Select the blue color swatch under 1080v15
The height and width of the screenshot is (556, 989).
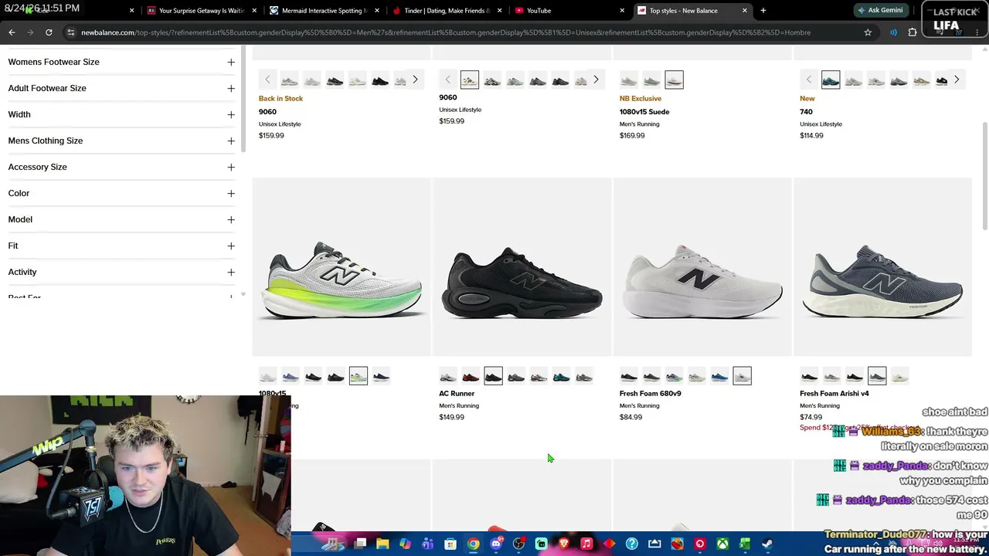click(x=291, y=376)
